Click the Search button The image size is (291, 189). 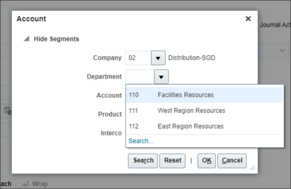click(x=143, y=161)
